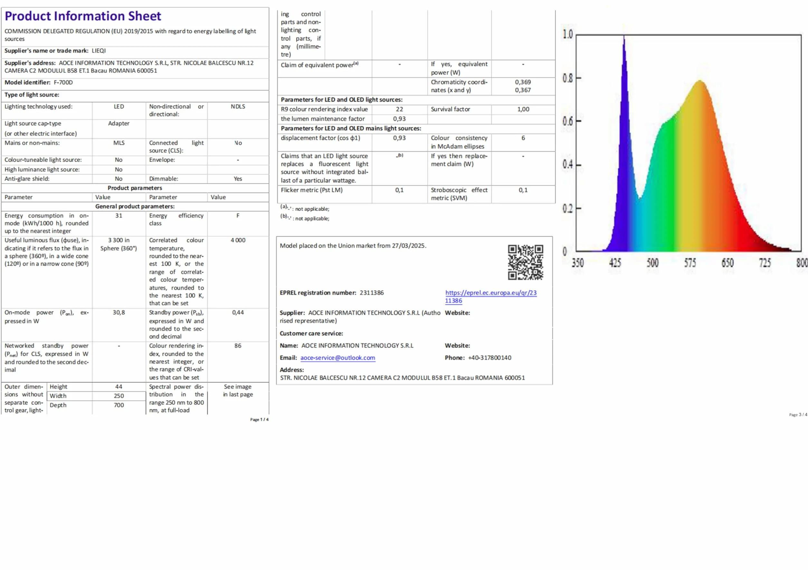The height and width of the screenshot is (570, 808).
Task: Click the aoce-service@outlook.com email link
Action: click(x=337, y=357)
